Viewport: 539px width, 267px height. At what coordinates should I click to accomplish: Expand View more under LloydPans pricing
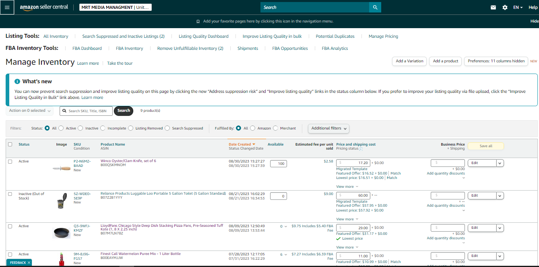click(347, 247)
